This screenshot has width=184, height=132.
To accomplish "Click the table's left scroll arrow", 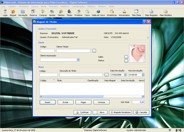I will (41, 96).
